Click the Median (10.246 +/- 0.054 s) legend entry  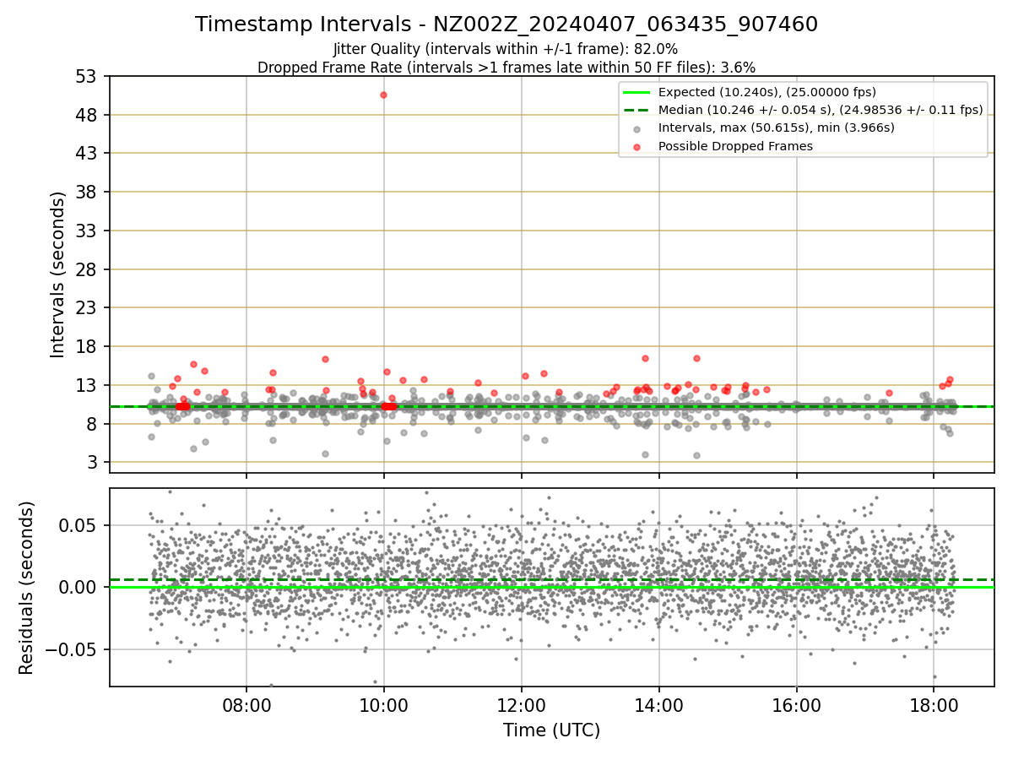pos(821,110)
